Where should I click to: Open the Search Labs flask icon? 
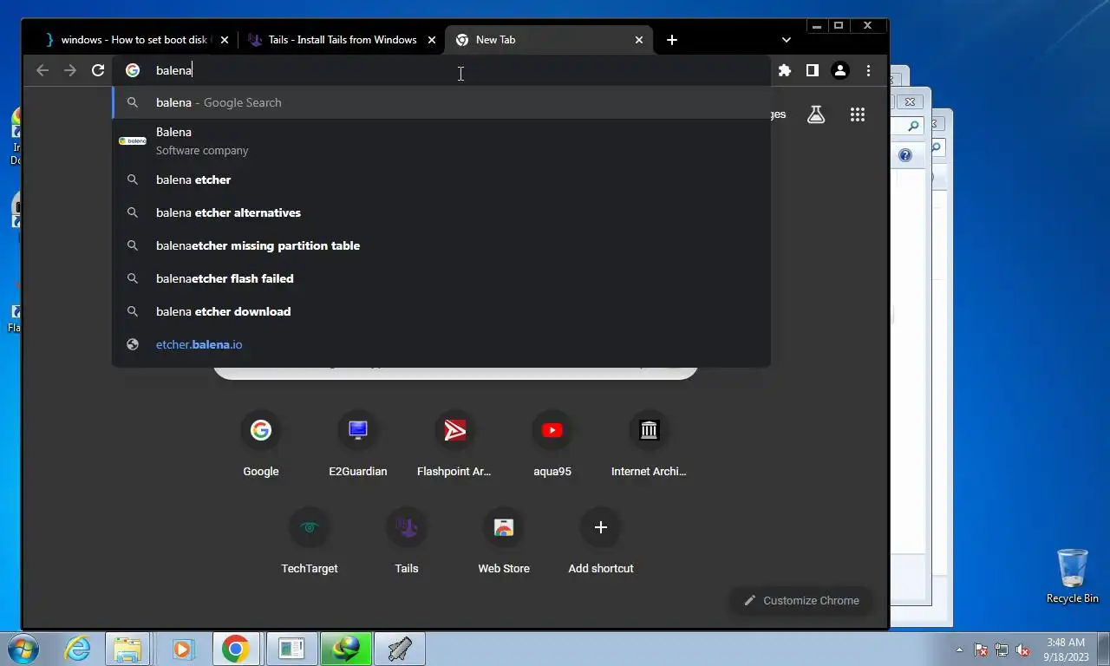pyautogui.click(x=816, y=114)
